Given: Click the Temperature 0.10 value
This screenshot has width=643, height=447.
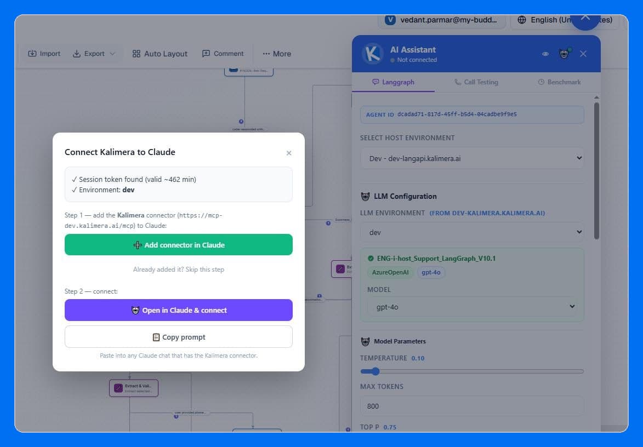Looking at the screenshot, I should click(418, 358).
